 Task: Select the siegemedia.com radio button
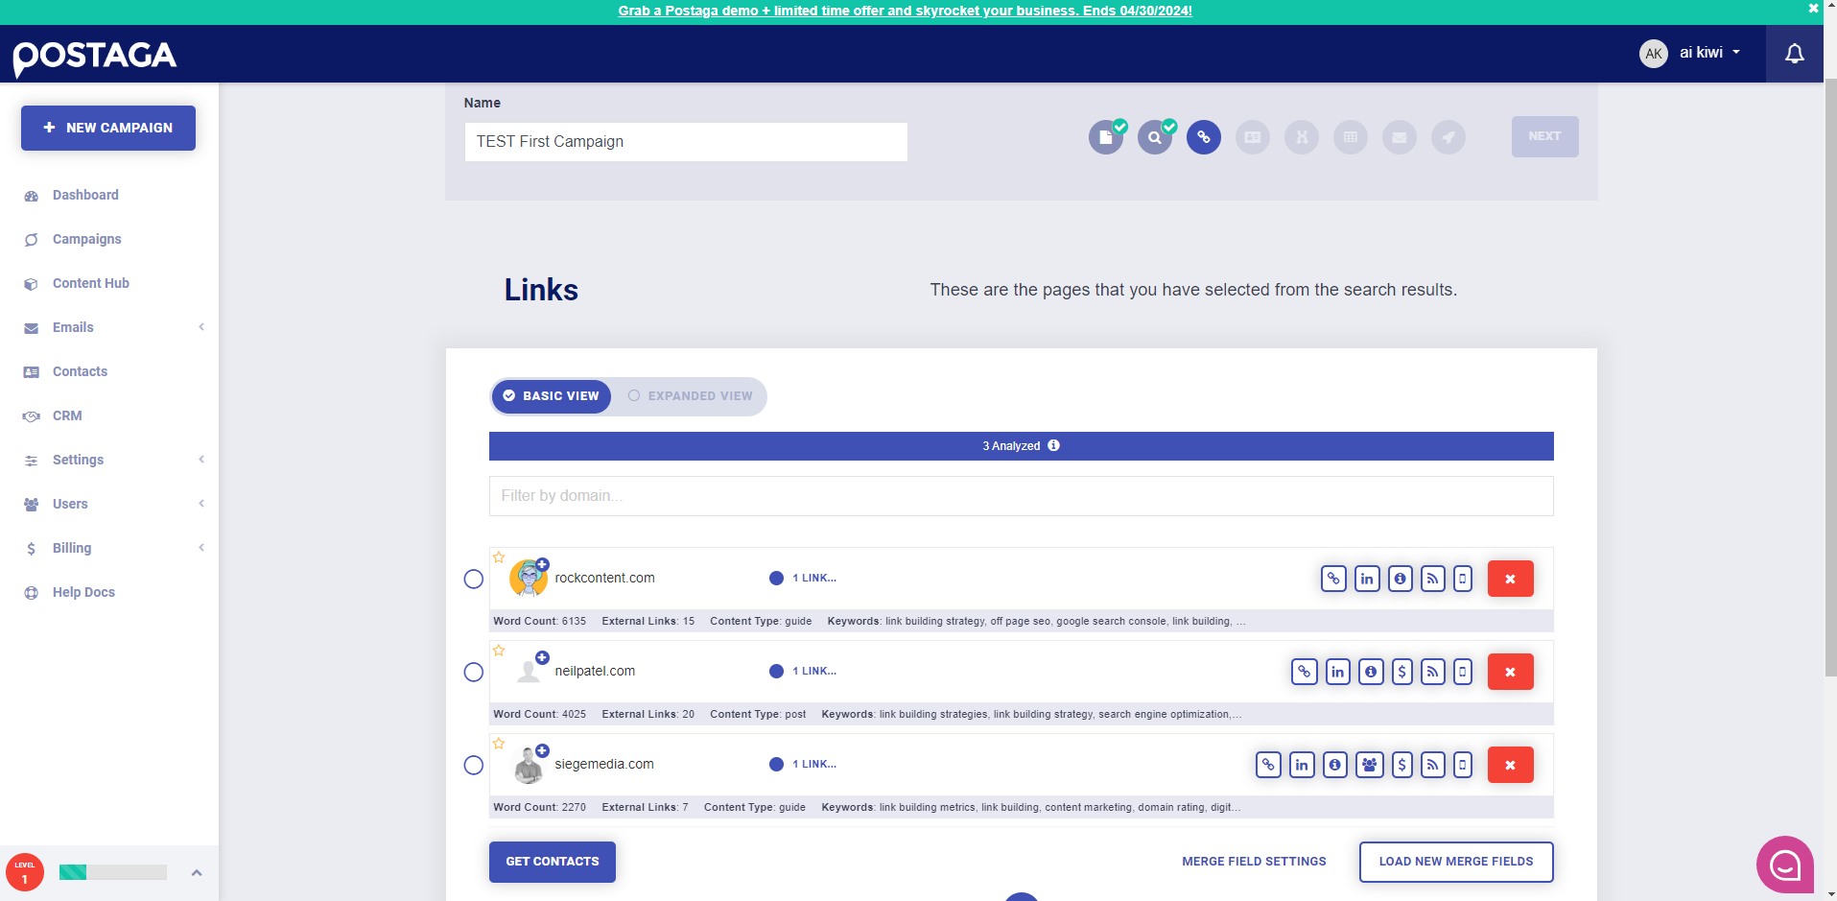[x=473, y=765]
